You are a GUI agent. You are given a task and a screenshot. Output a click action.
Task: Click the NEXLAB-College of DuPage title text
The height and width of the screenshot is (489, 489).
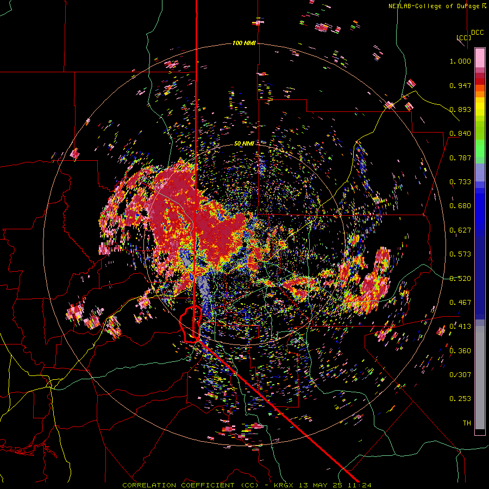coord(434,6)
